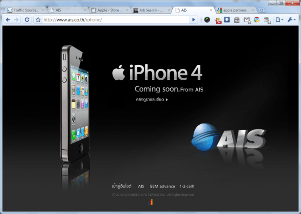The height and width of the screenshot is (214, 301).
Task: Open the Gmail mail checker extension
Action: coord(247,19)
